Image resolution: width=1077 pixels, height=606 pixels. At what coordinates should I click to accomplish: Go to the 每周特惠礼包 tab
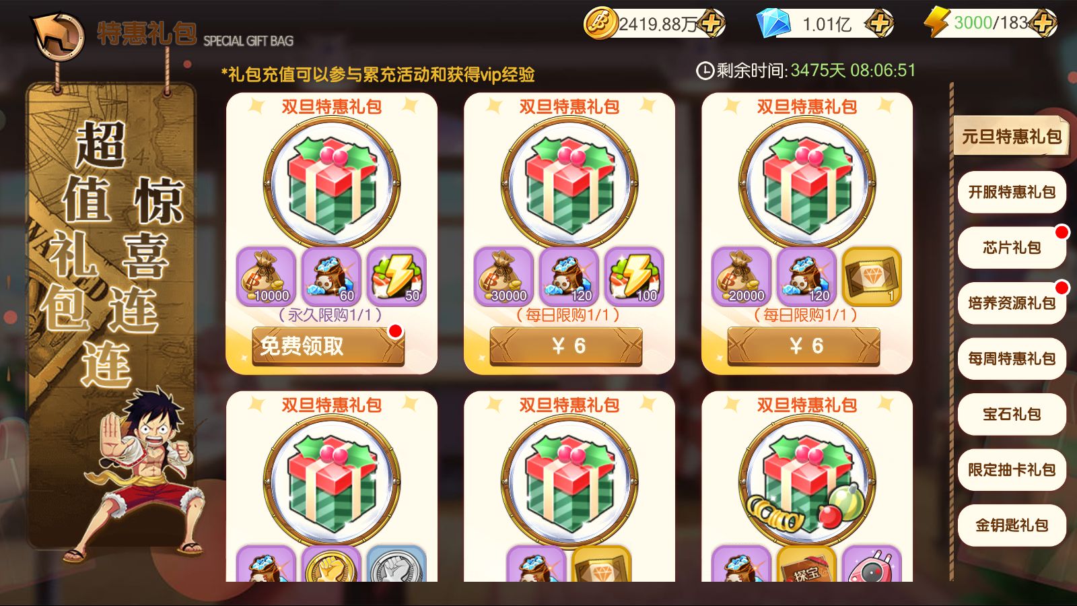(1012, 359)
